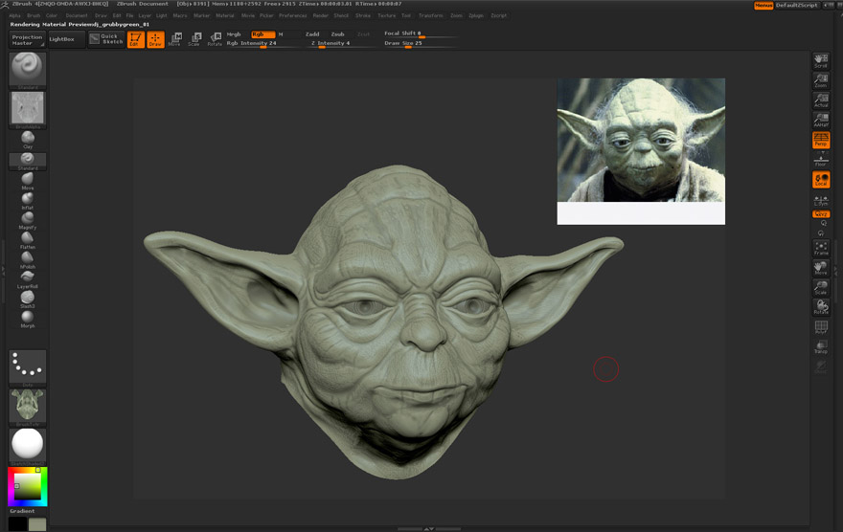This screenshot has height=532, width=843.
Task: Open the Zplugin menu
Action: 476,15
